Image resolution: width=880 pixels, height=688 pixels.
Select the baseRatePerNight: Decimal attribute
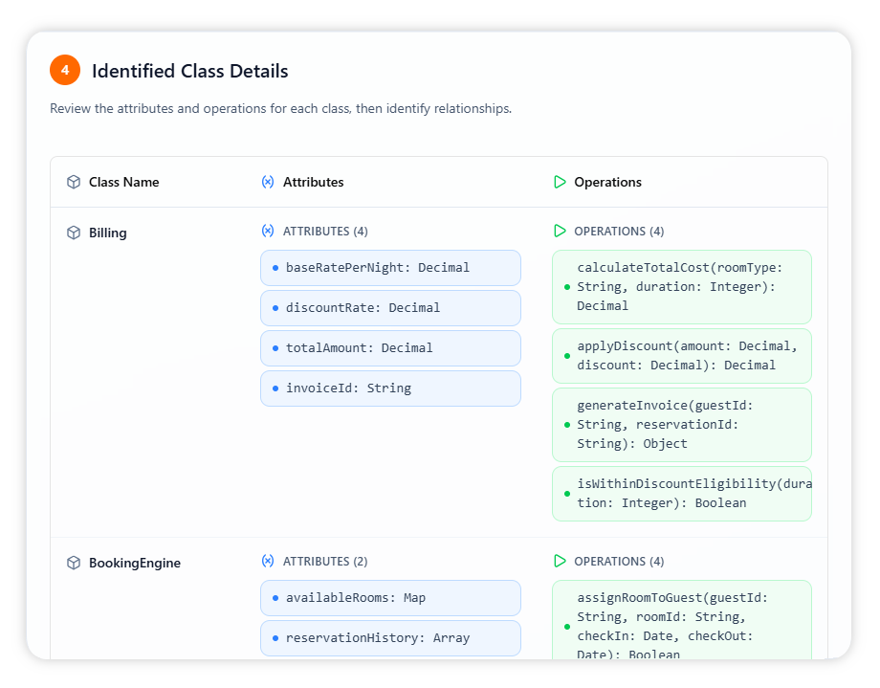click(390, 268)
